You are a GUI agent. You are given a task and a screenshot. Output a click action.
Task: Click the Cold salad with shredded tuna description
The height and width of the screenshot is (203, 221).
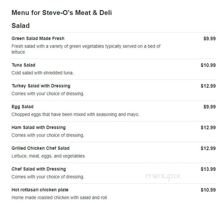[42, 73]
